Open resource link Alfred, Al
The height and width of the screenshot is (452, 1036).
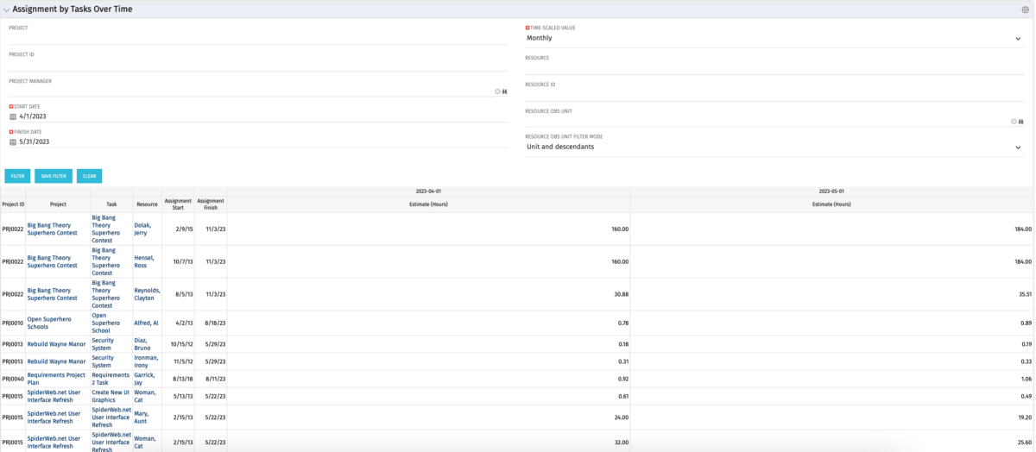point(146,323)
